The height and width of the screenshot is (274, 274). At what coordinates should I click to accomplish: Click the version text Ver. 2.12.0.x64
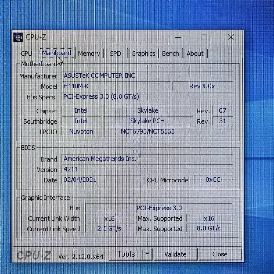tap(81, 257)
